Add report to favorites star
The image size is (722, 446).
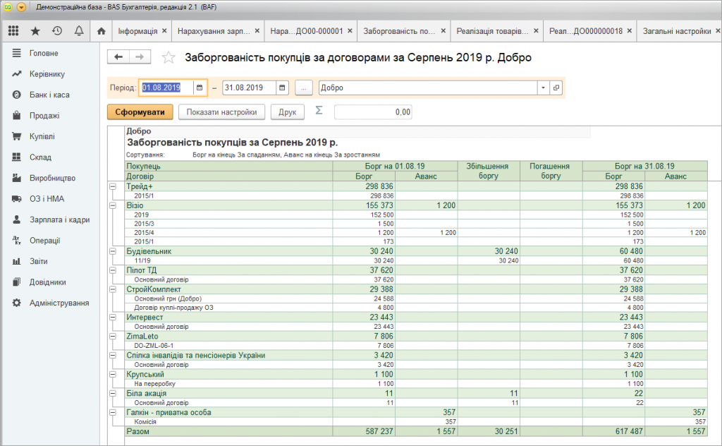coord(169,58)
